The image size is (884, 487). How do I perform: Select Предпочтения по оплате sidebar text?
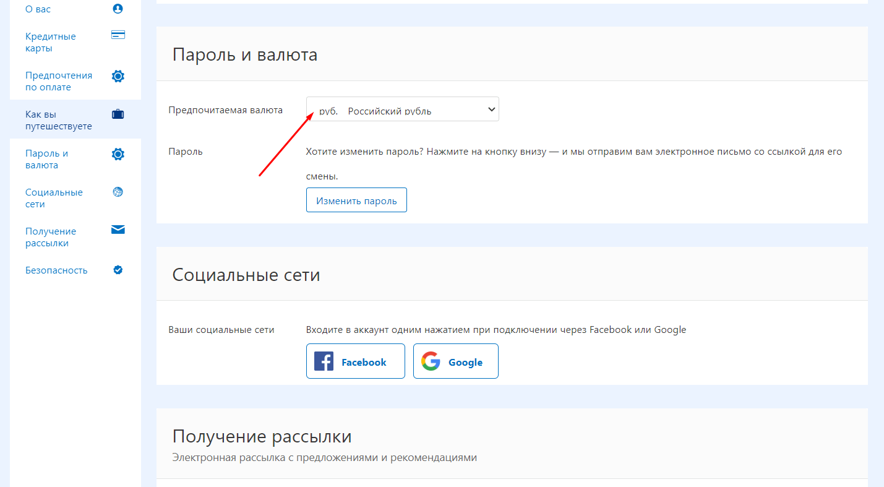point(58,81)
